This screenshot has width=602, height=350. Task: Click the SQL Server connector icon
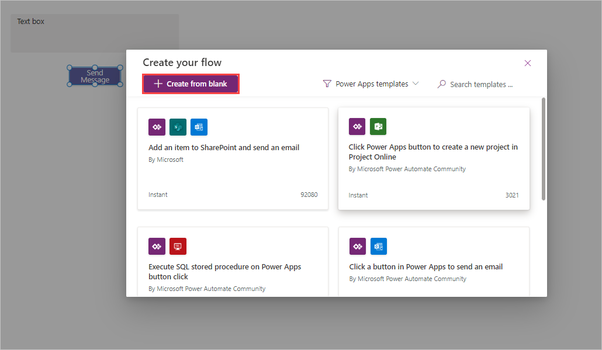point(178,246)
